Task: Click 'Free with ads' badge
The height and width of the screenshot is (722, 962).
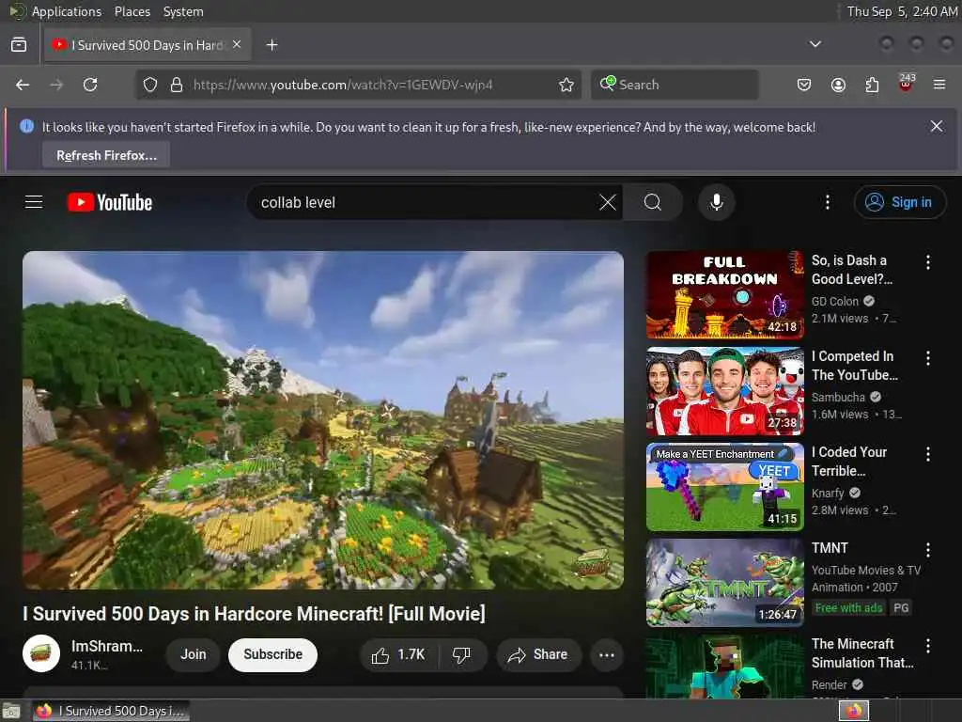Action: [x=848, y=608]
